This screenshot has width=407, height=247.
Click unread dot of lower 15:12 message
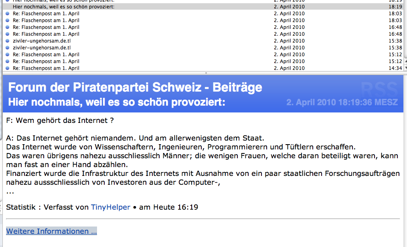pyautogui.click(x=7, y=61)
